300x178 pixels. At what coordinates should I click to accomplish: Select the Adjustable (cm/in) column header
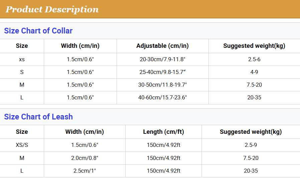point(162,46)
